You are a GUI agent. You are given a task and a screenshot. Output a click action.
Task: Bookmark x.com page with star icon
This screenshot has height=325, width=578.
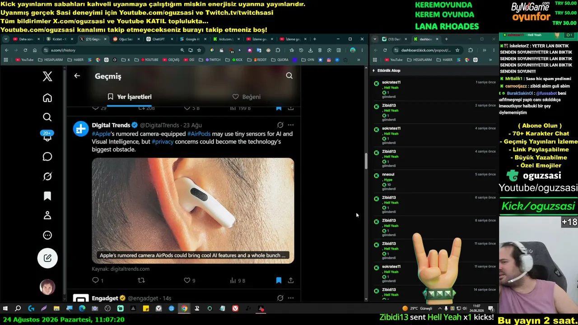coord(199,50)
